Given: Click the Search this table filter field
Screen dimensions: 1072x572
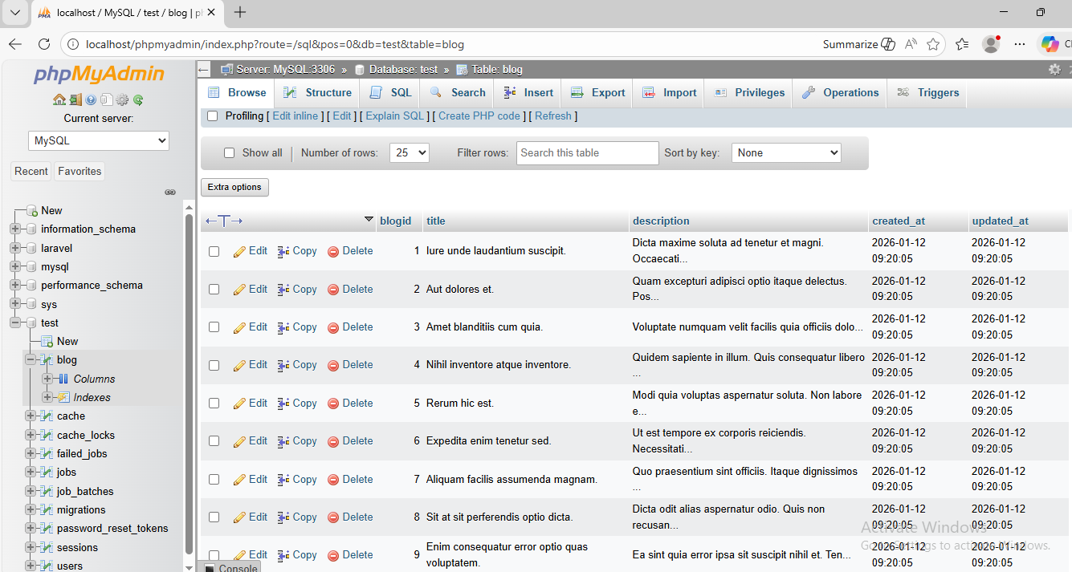Looking at the screenshot, I should 587,153.
